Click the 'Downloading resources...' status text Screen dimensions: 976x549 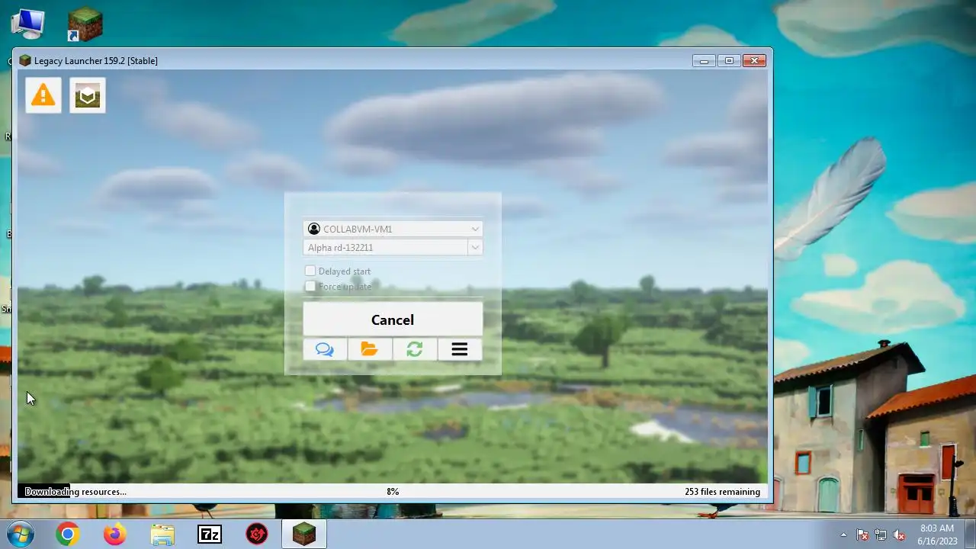(x=75, y=492)
